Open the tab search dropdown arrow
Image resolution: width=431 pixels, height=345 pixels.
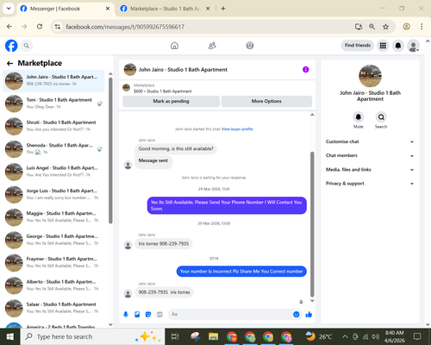(x=9, y=9)
